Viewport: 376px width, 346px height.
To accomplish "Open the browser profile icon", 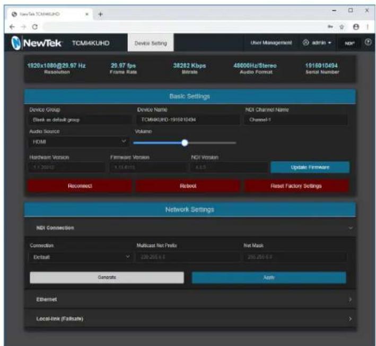I will (356, 27).
